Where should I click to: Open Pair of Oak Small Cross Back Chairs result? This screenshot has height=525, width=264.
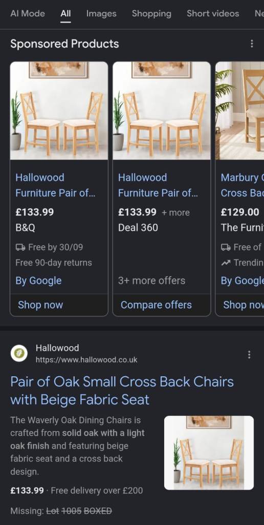[x=122, y=390]
